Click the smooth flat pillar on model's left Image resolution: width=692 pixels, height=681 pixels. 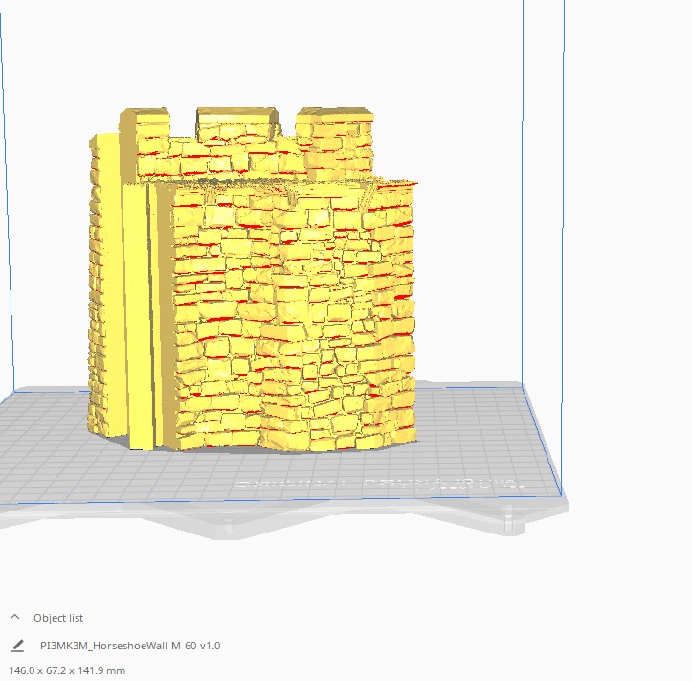138,316
